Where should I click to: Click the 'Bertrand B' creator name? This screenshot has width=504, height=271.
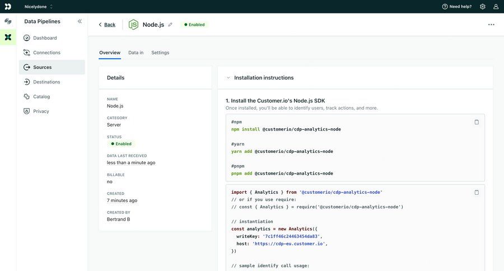118,219
